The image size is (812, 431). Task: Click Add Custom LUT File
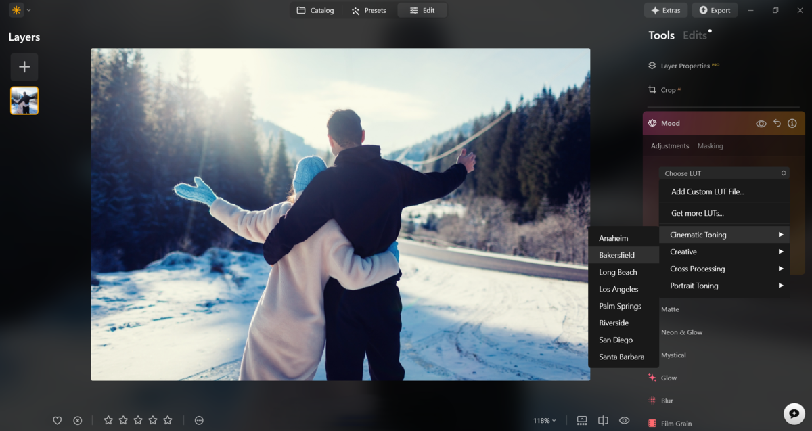tap(706, 191)
